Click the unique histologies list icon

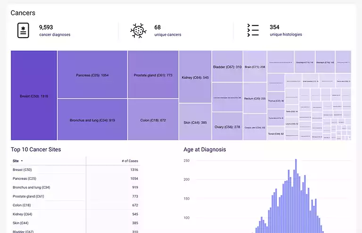(253, 31)
